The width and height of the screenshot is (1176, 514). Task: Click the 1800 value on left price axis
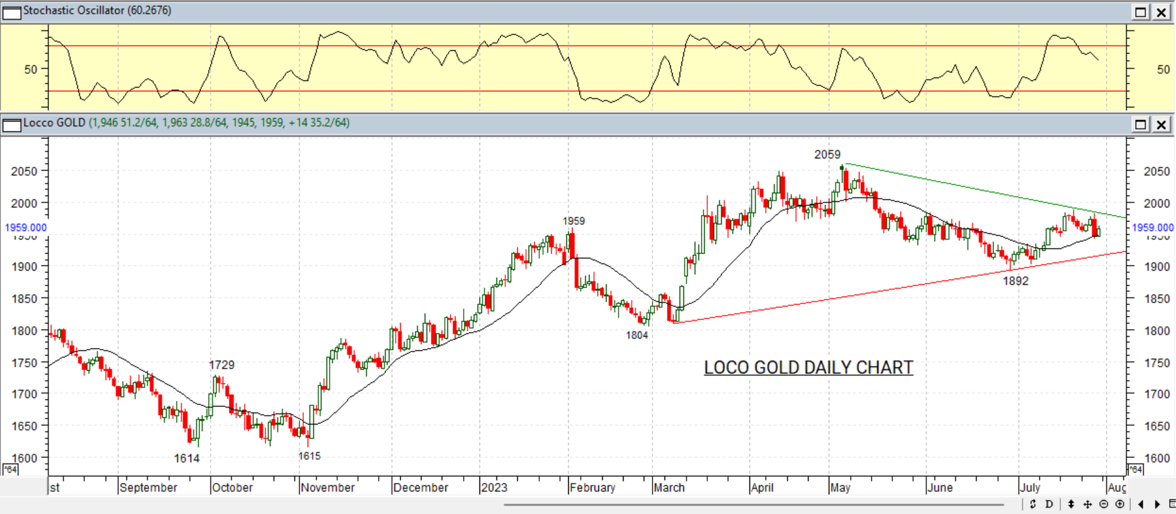click(x=24, y=331)
